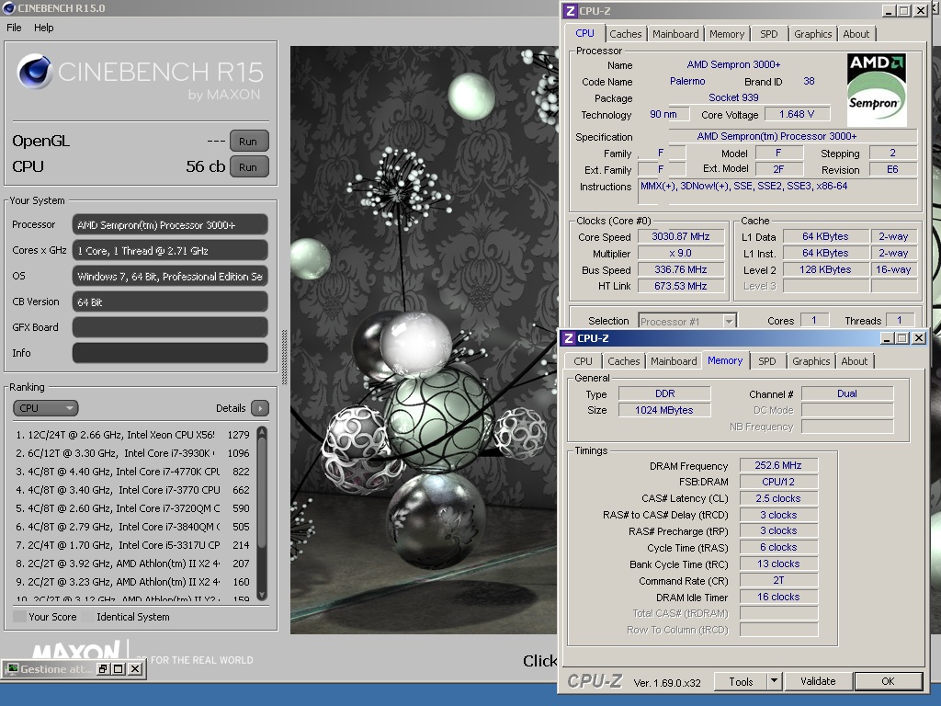Open About tab in lower CPU-Z window
The width and height of the screenshot is (941, 706).
pyautogui.click(x=855, y=361)
